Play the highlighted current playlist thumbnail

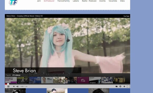click(x=59, y=80)
